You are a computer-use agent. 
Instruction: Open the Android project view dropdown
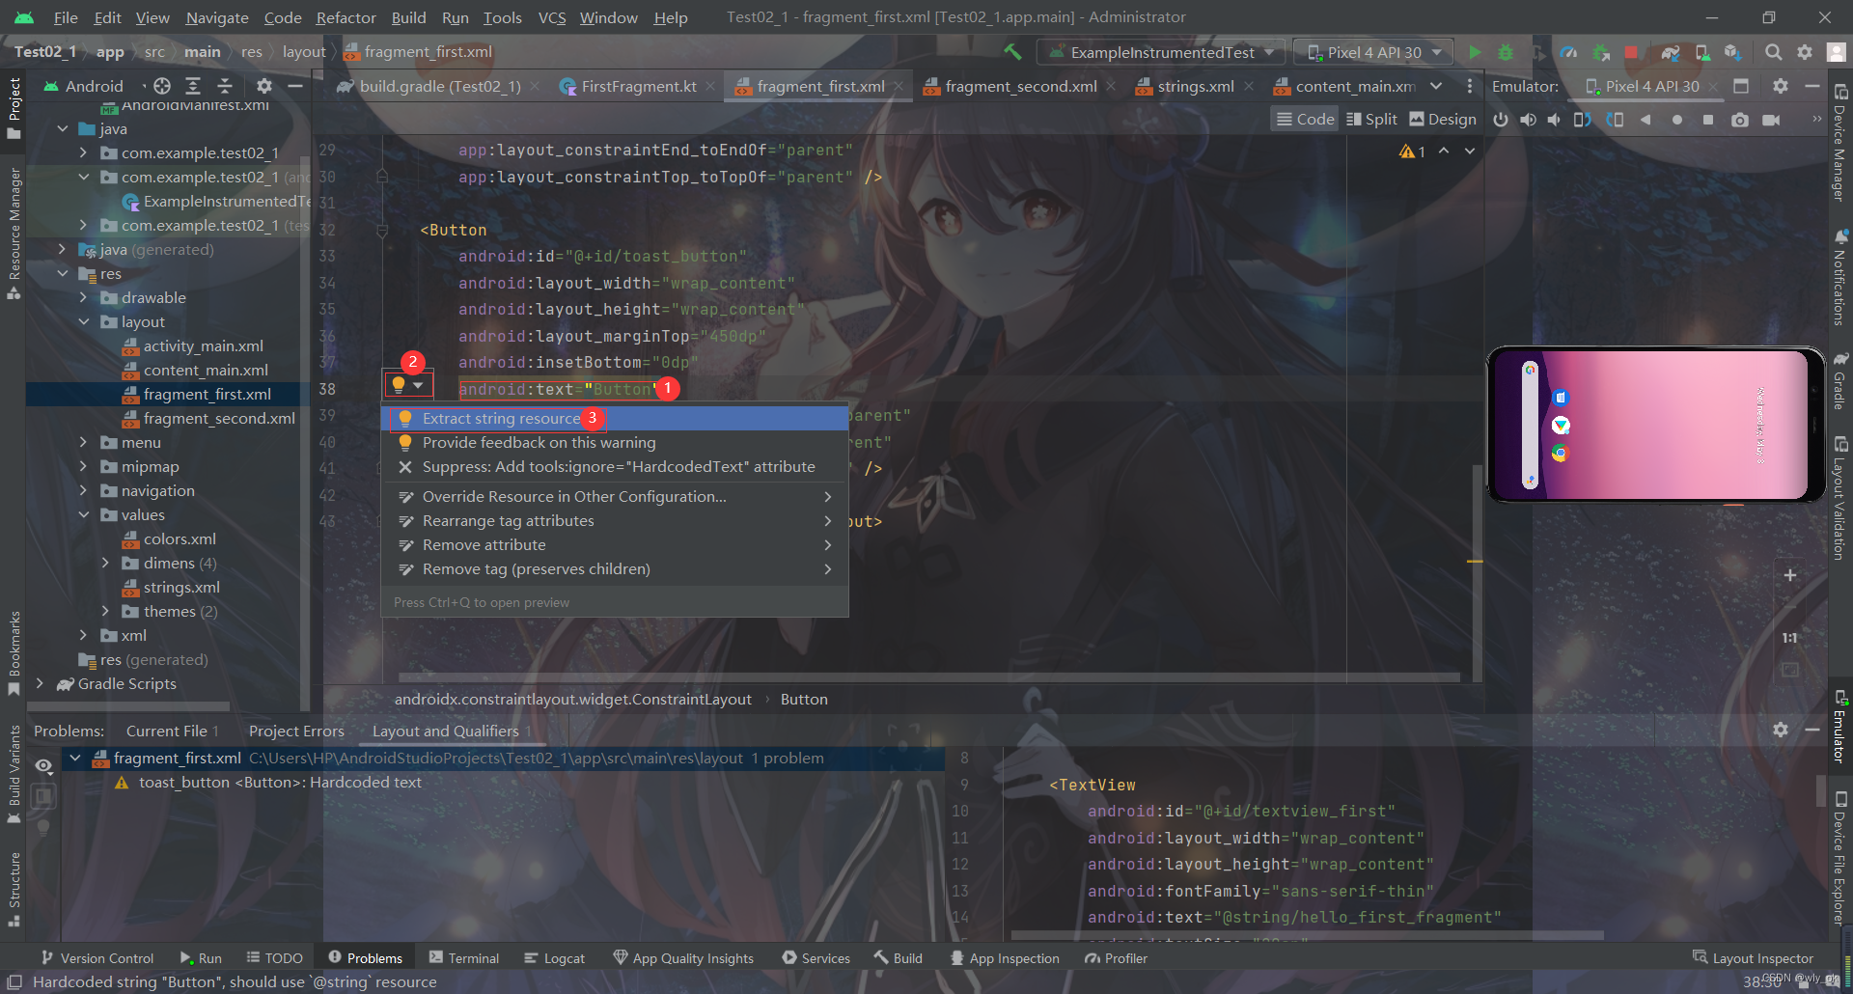(95, 86)
